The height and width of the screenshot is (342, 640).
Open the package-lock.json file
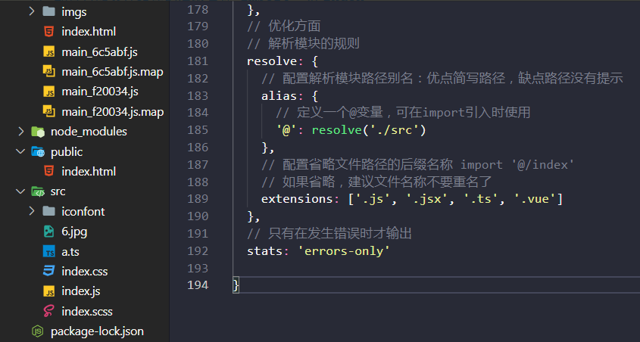coord(97,331)
